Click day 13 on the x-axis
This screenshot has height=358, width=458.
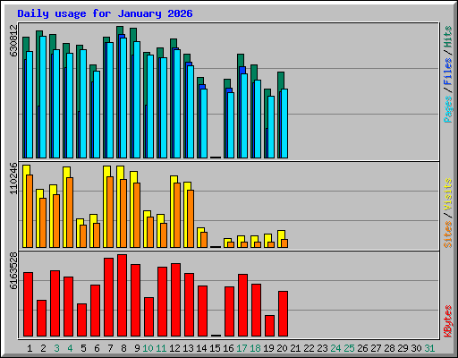(x=188, y=348)
